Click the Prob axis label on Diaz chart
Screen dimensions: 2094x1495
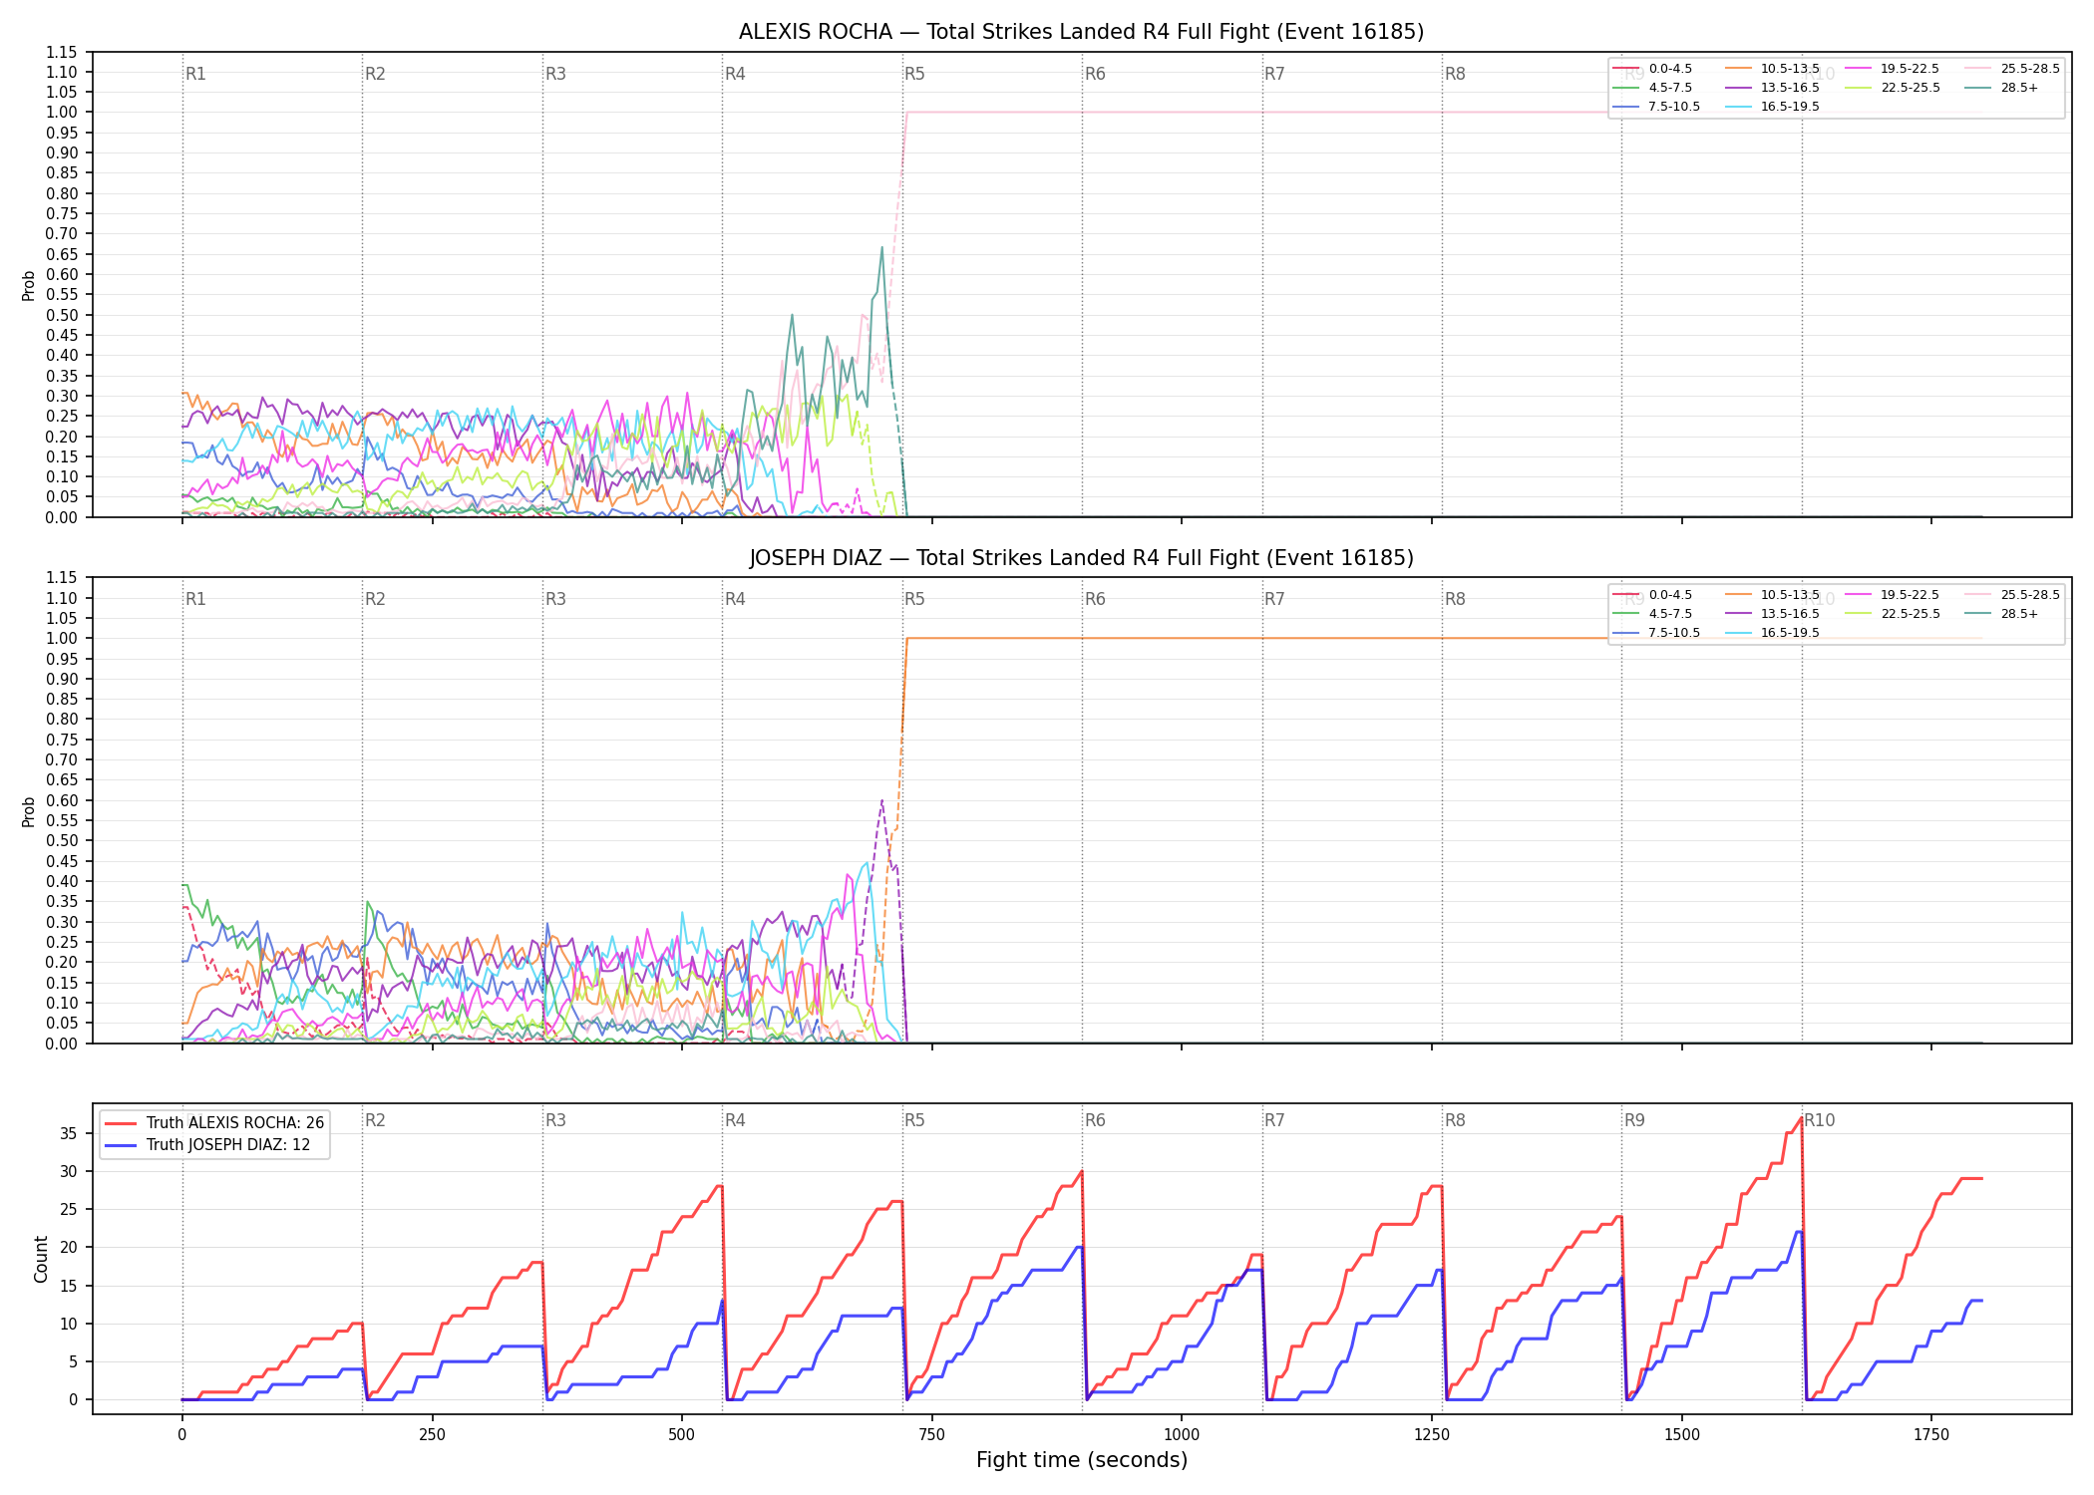click(29, 811)
